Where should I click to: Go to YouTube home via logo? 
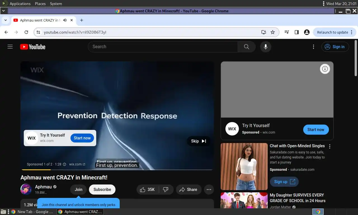pyautogui.click(x=33, y=47)
